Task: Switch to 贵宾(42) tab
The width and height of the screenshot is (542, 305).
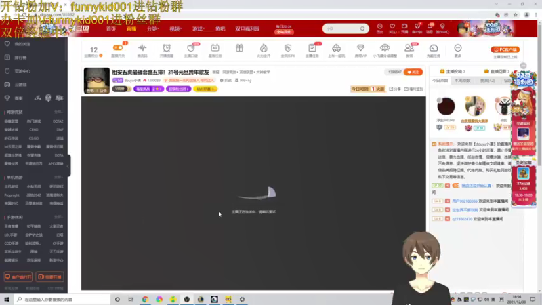Action: coord(487,81)
